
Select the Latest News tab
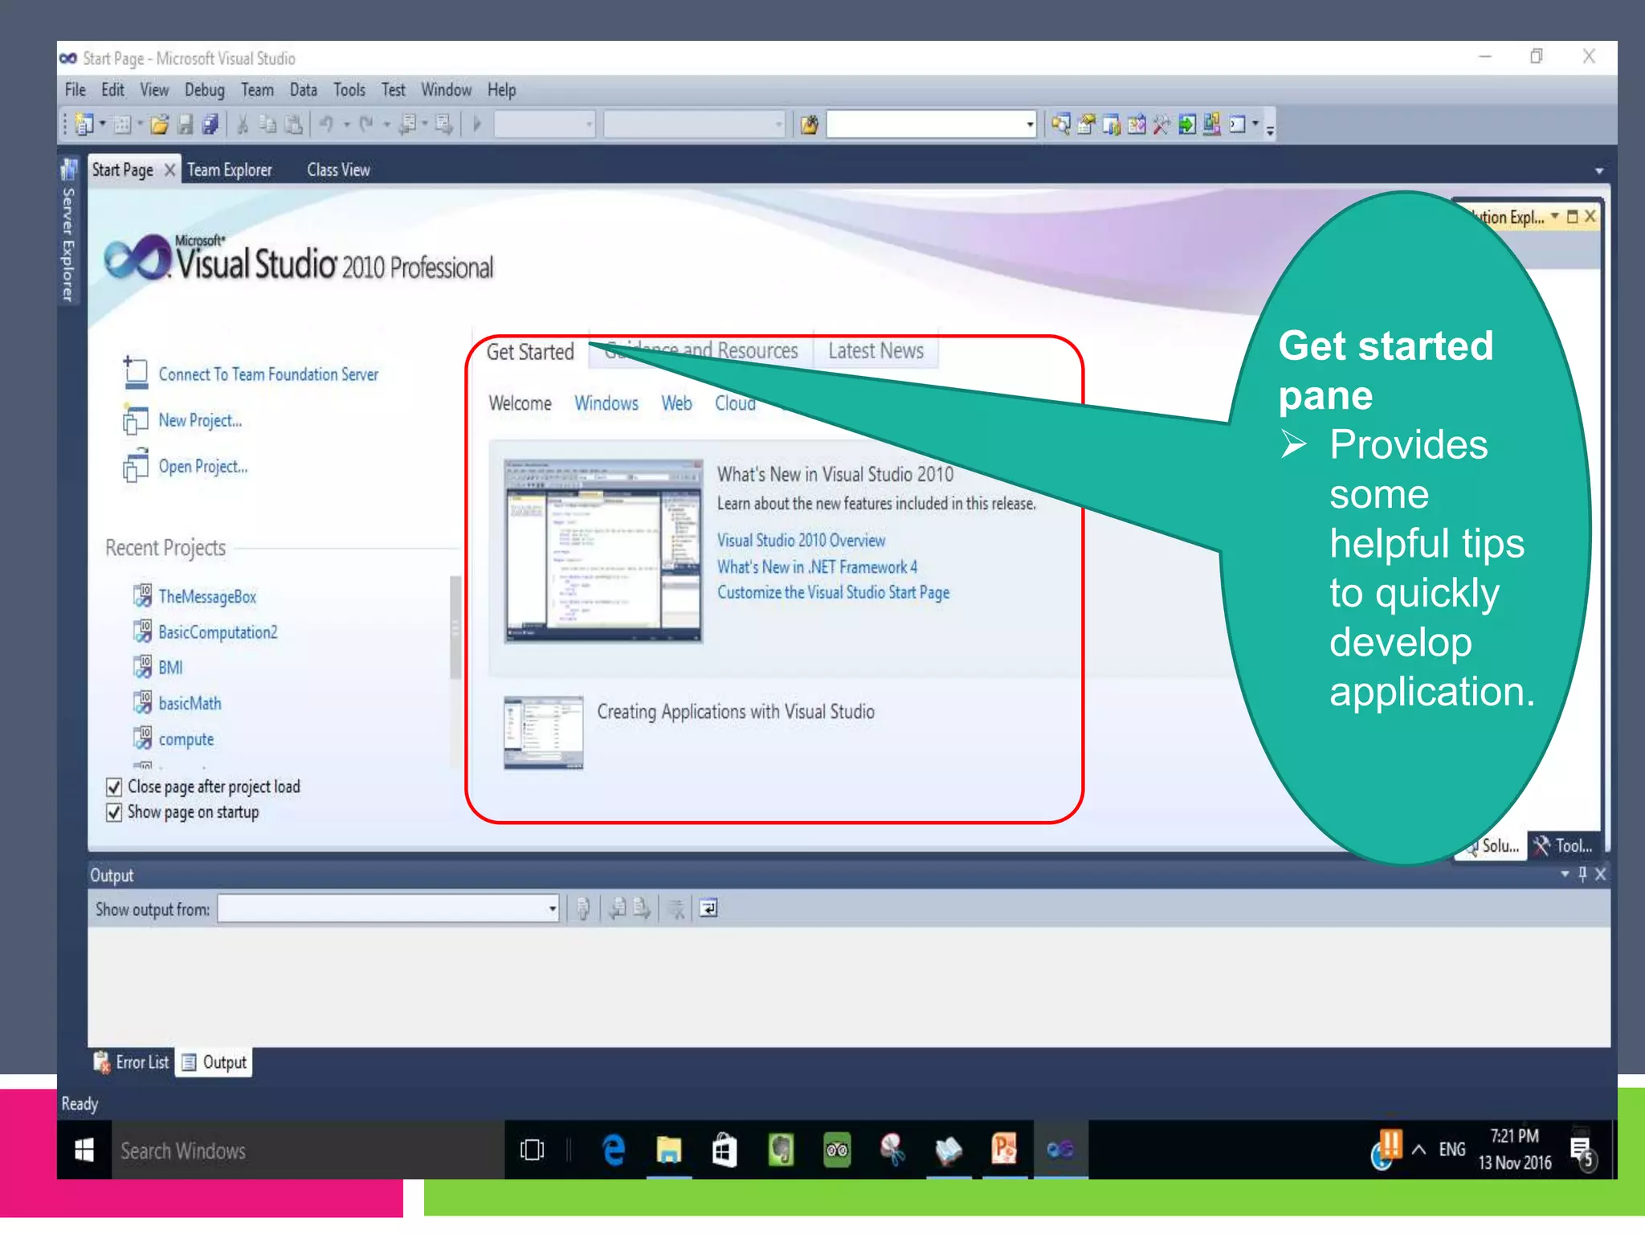pyautogui.click(x=876, y=351)
